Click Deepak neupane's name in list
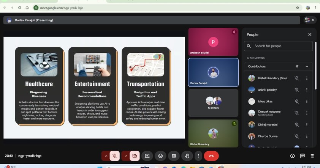This screenshot has width=320, height=168. pos(269,111)
